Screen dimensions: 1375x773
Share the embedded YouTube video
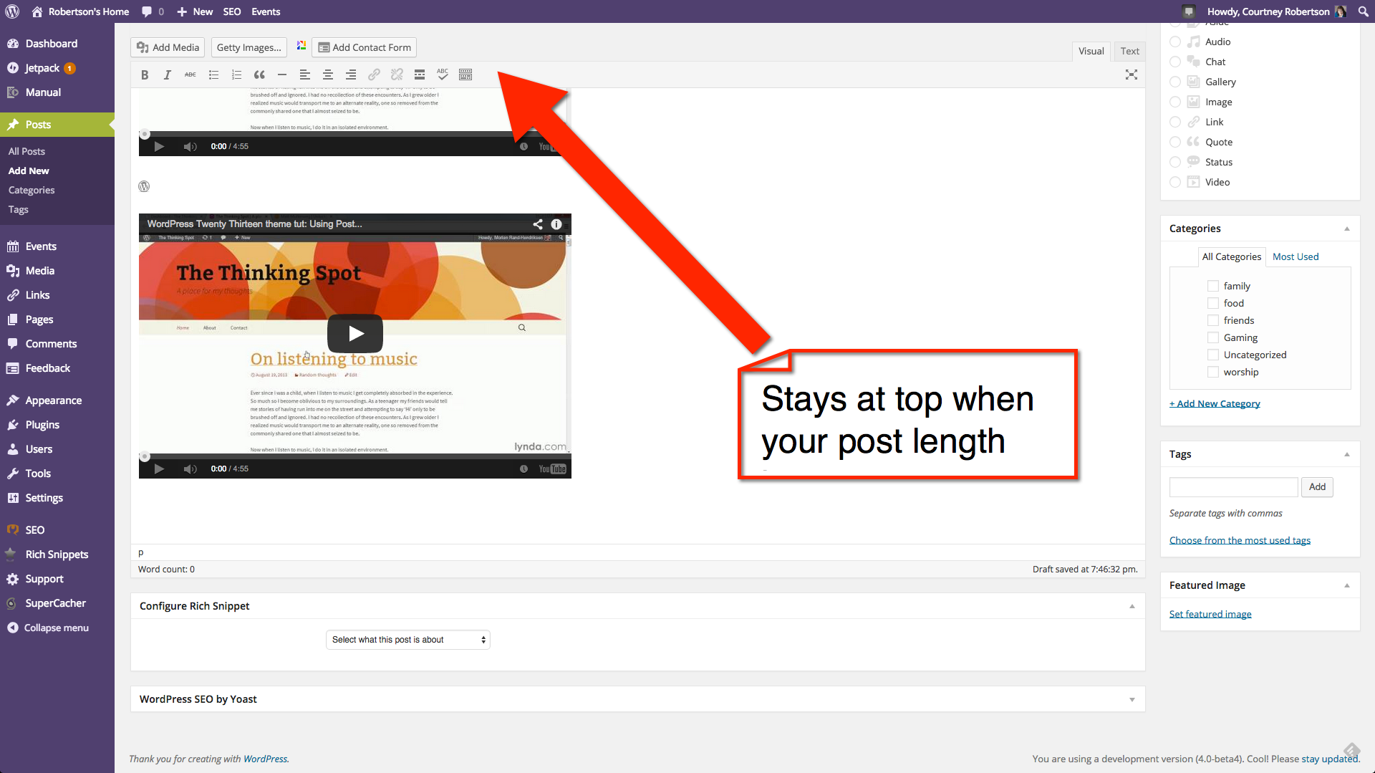click(538, 224)
